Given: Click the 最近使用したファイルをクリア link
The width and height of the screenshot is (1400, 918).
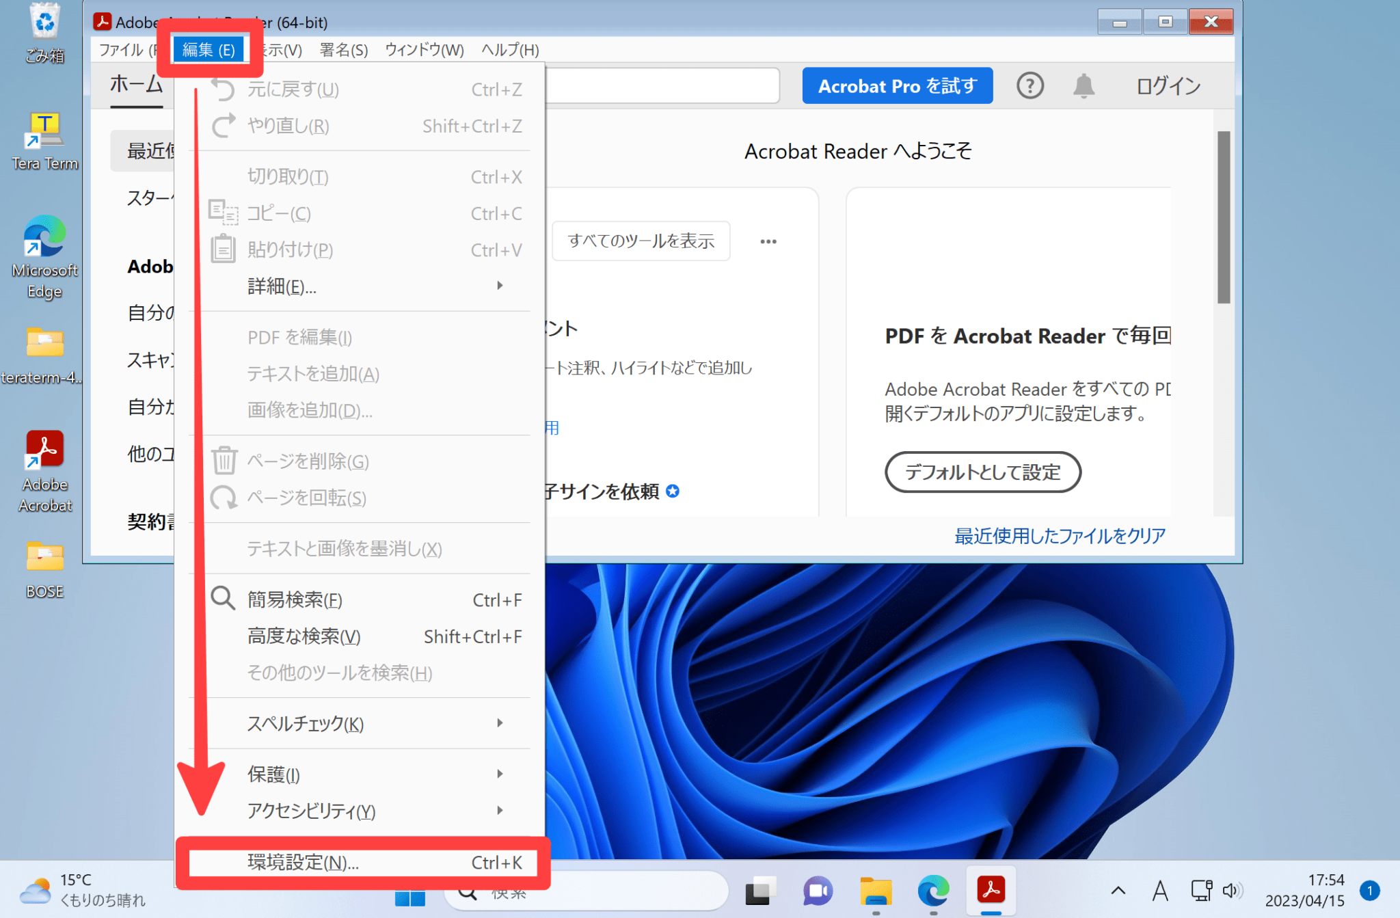Looking at the screenshot, I should (x=1058, y=537).
